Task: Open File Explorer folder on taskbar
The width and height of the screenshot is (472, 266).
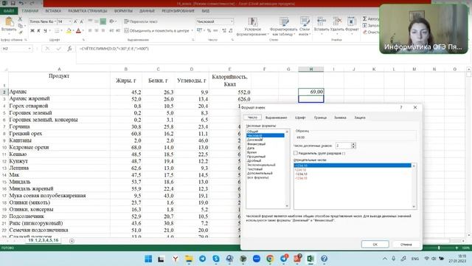Action: tap(189, 259)
